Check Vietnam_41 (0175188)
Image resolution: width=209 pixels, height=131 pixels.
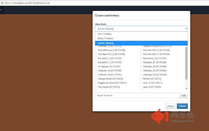click(141, 62)
